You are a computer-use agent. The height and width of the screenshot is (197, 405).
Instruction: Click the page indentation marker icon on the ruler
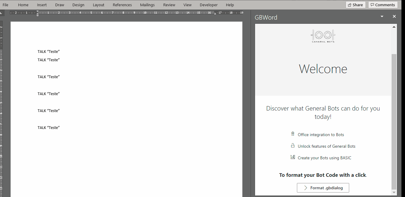coord(37,13)
